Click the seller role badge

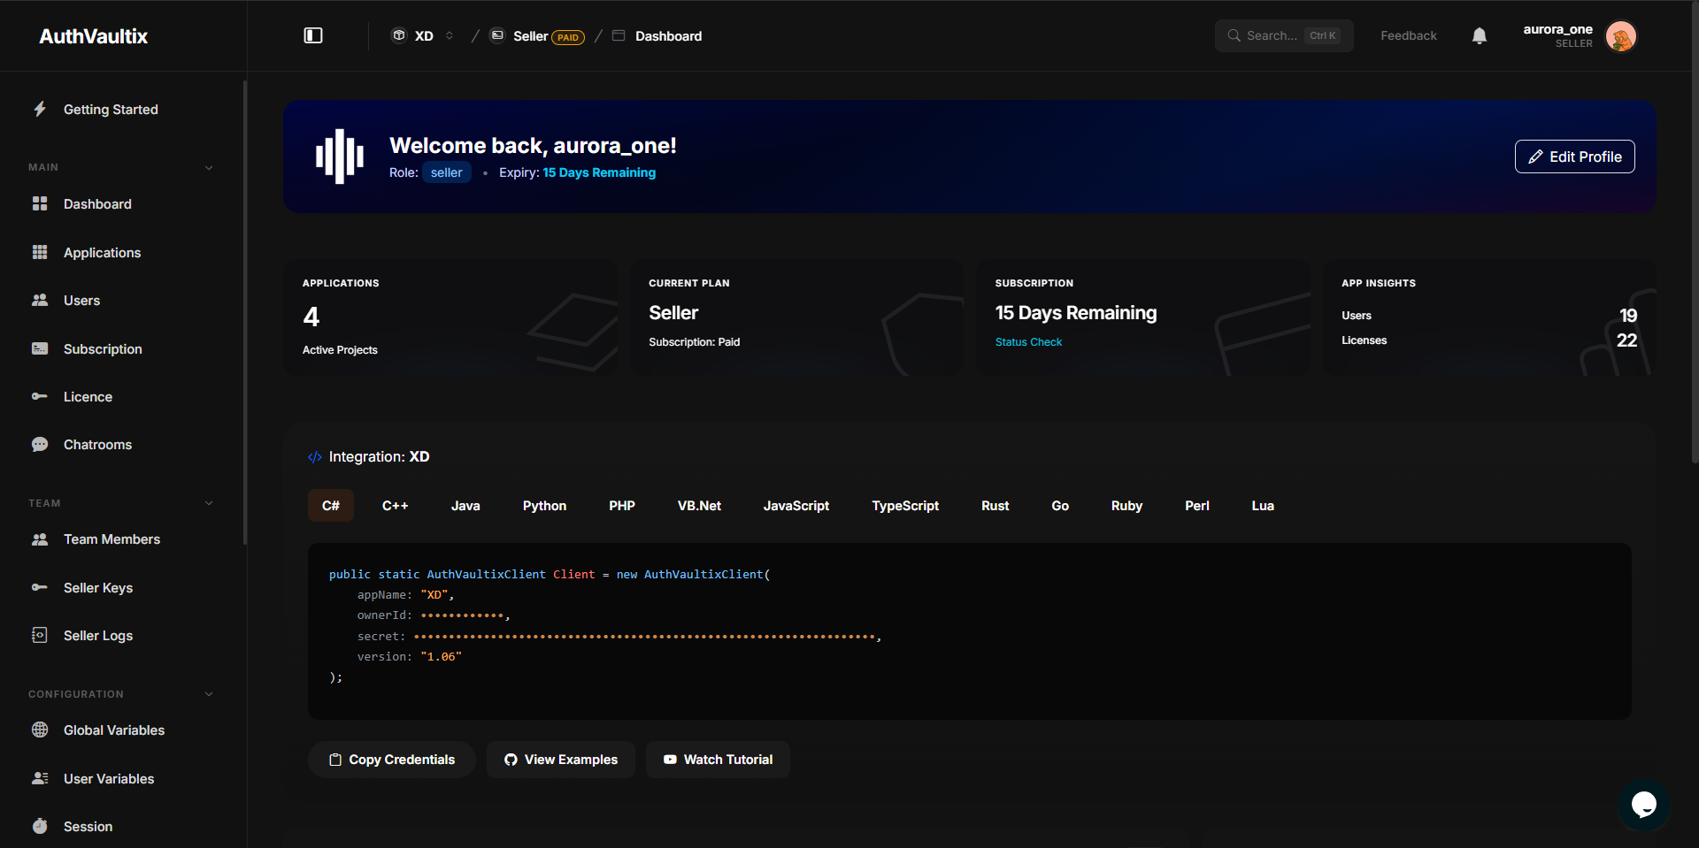447,172
